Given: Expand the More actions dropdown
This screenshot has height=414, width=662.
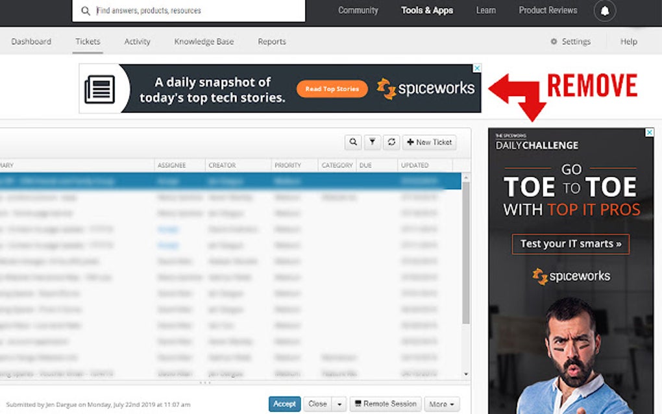Looking at the screenshot, I should click(x=442, y=404).
